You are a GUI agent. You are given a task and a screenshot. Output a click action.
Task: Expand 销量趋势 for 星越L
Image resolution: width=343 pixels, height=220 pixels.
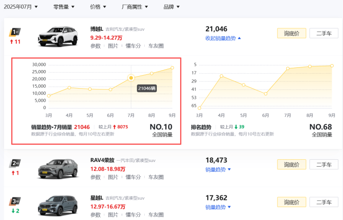pyautogui.click(x=218, y=207)
